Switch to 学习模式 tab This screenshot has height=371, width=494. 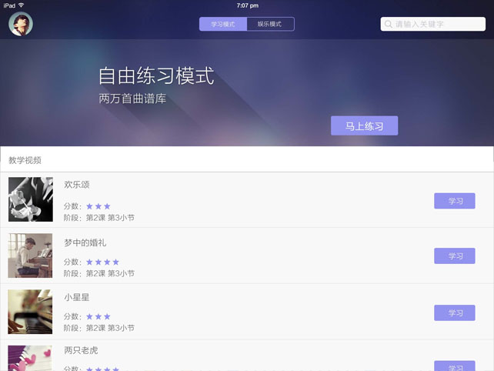point(223,24)
